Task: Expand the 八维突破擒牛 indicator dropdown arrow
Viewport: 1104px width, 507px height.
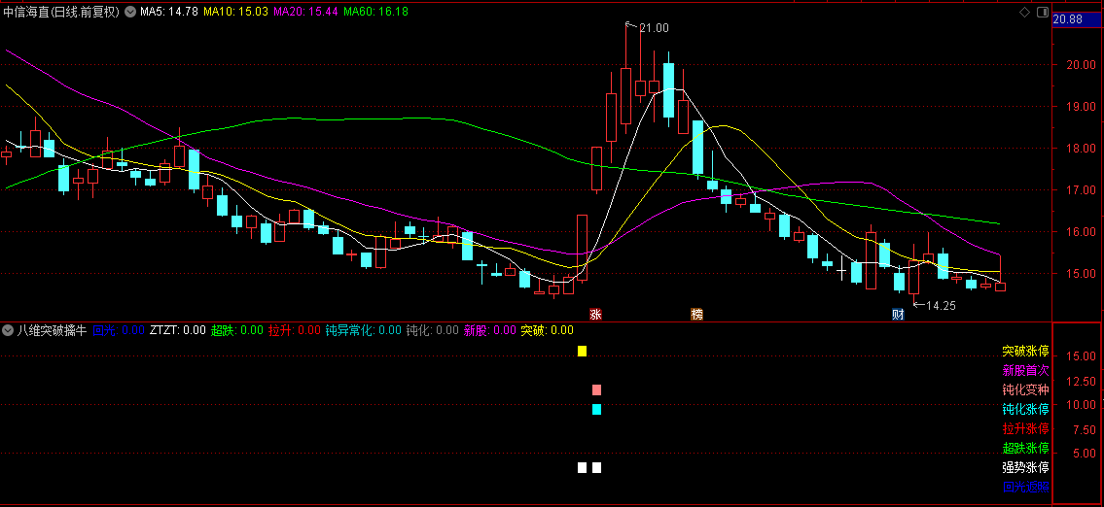Action: coord(8,330)
